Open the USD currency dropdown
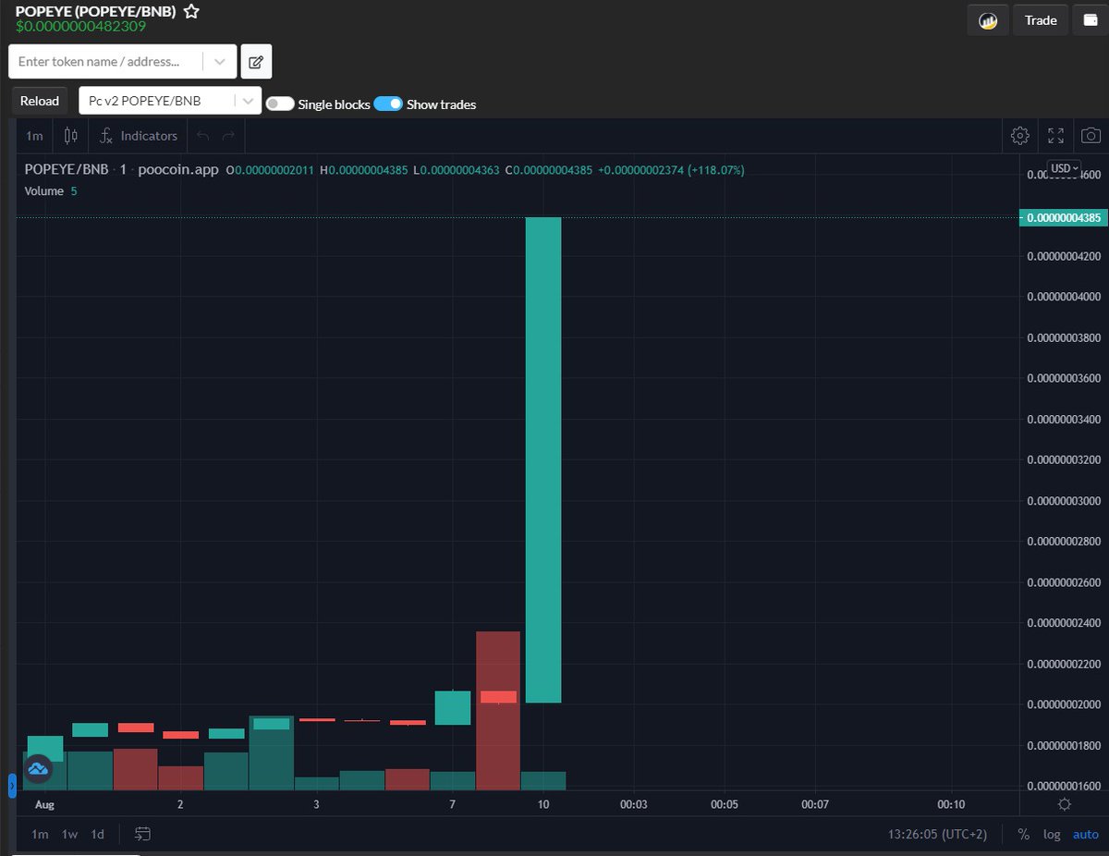The width and height of the screenshot is (1109, 856). [x=1063, y=168]
